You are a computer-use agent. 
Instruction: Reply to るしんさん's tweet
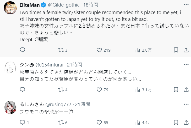pyautogui.click(x=23, y=122)
